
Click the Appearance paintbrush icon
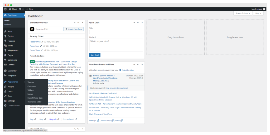[5, 82]
